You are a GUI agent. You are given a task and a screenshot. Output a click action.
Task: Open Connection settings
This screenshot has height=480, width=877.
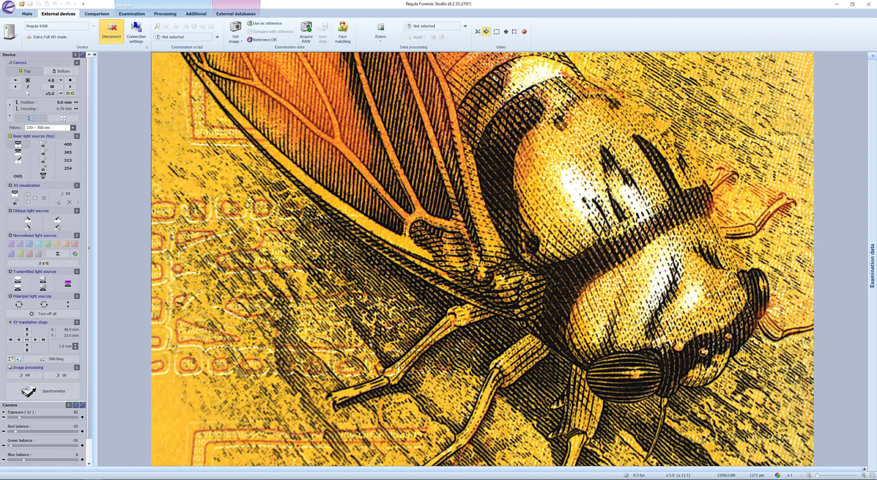point(136,32)
